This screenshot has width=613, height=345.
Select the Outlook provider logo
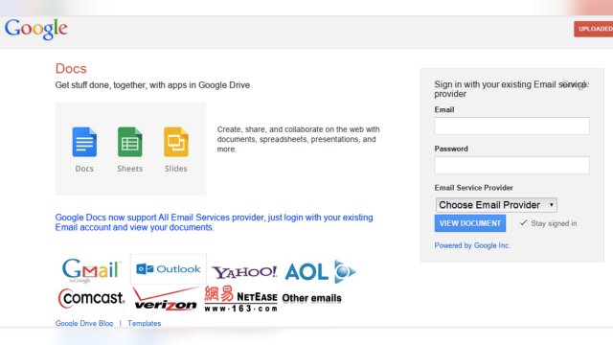(x=169, y=269)
